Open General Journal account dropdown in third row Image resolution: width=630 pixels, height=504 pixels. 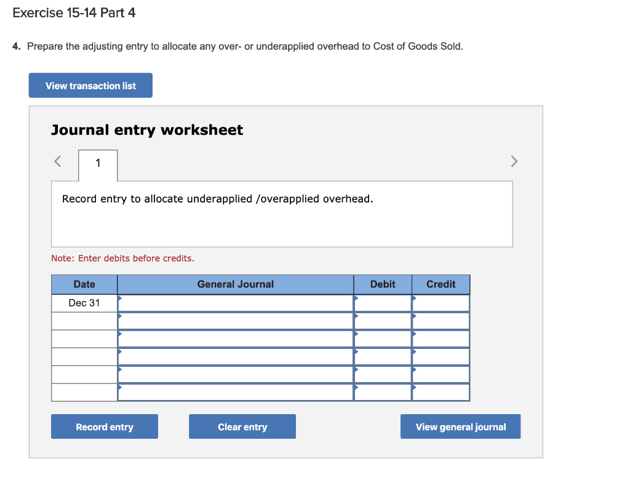(236, 339)
